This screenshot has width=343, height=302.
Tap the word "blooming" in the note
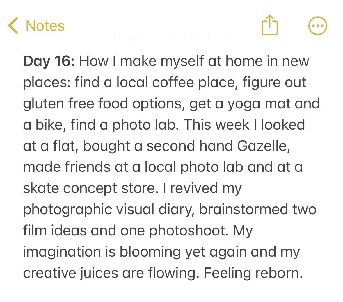tap(150, 252)
